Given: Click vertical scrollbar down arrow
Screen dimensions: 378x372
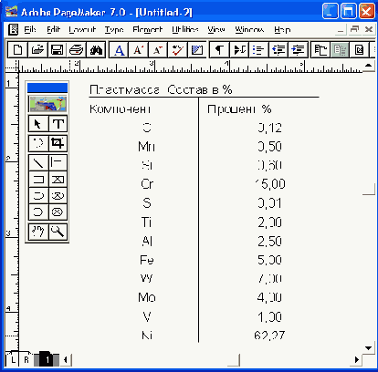Looking at the screenshot, I should [x=369, y=348].
